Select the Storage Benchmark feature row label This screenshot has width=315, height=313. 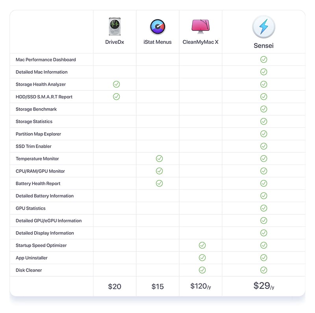coord(36,109)
